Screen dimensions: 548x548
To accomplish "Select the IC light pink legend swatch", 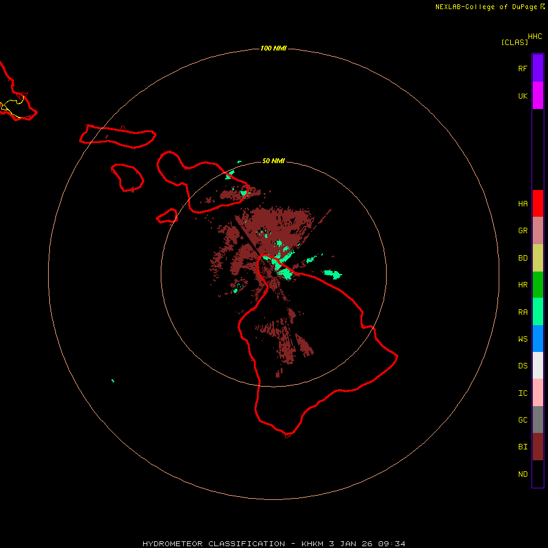I will click(538, 393).
